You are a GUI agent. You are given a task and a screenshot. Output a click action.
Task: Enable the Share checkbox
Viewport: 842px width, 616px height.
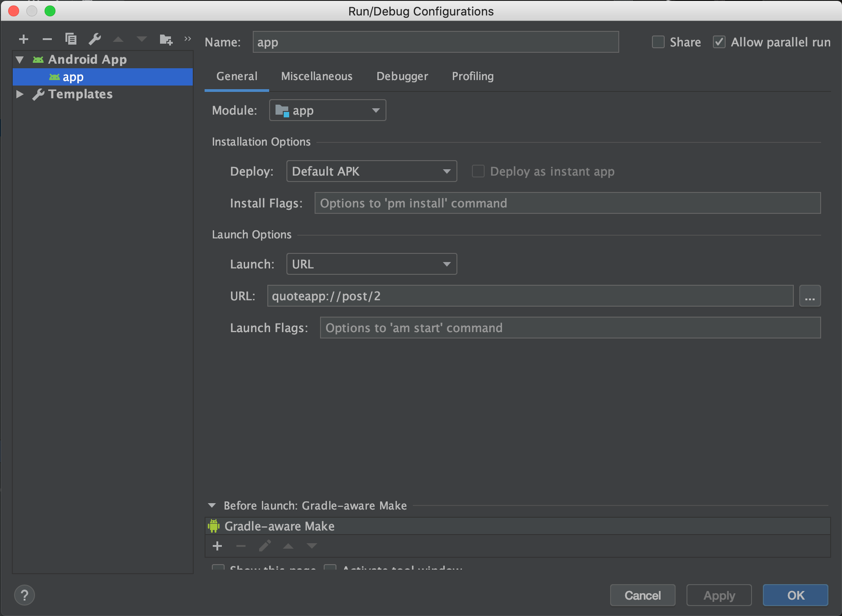[x=658, y=42]
